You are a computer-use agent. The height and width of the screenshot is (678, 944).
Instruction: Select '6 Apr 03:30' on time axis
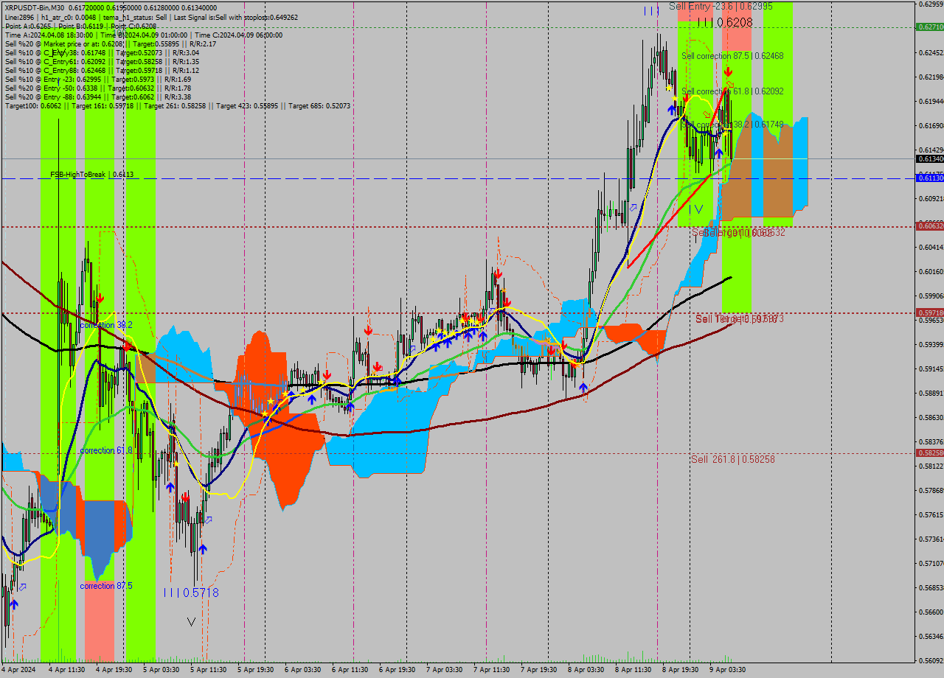[x=302, y=670]
